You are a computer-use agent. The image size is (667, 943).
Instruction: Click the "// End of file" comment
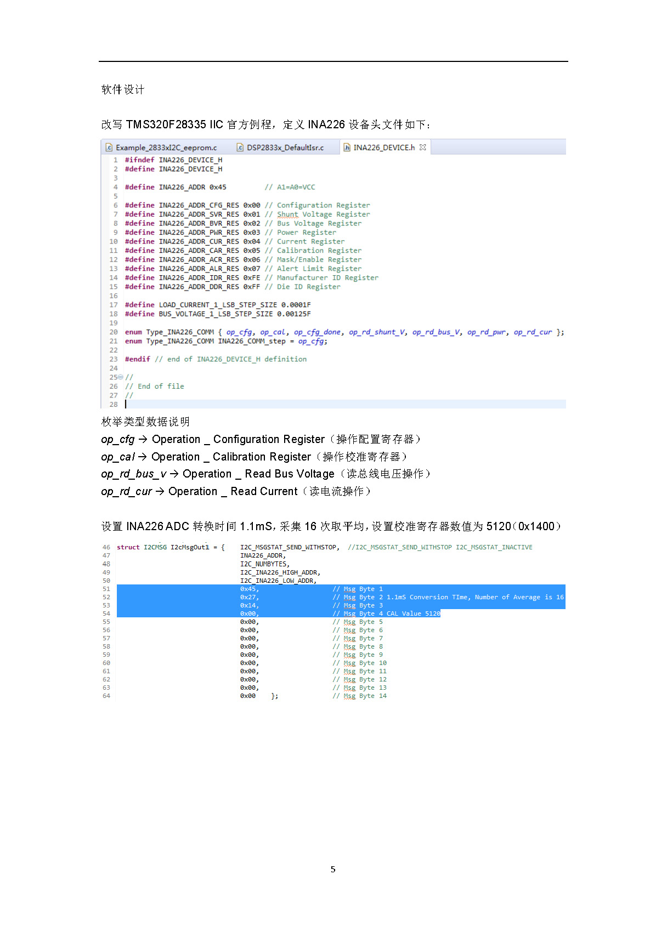pyautogui.click(x=155, y=387)
